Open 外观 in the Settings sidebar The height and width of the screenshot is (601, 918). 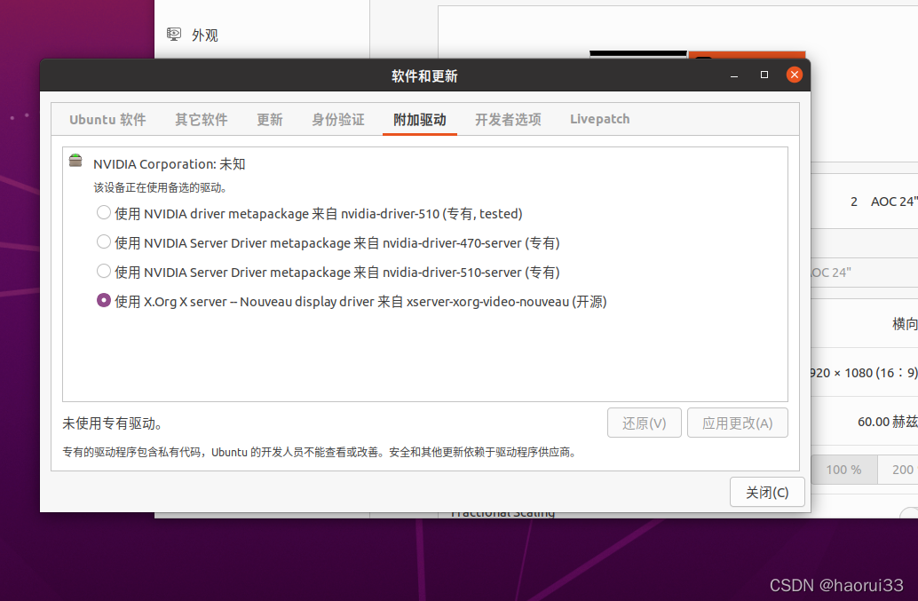(x=262, y=36)
